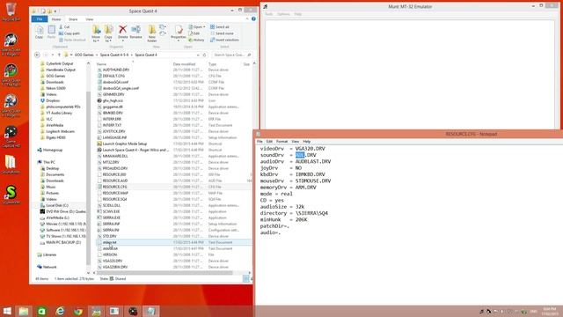This screenshot has width=563, height=317.
Task: Select the SIERRA.EXE file
Action: click(112, 217)
